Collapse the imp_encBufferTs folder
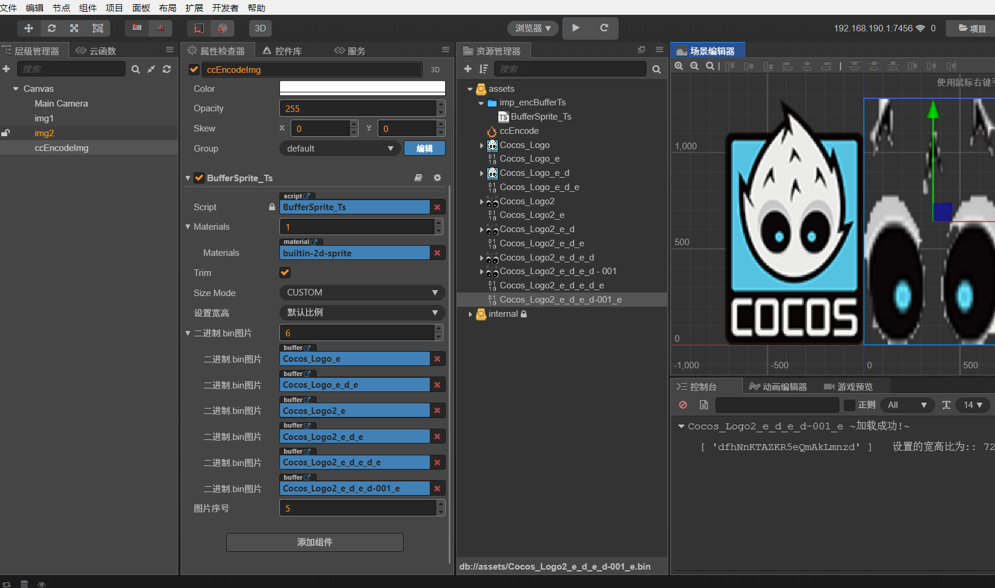 [x=481, y=102]
